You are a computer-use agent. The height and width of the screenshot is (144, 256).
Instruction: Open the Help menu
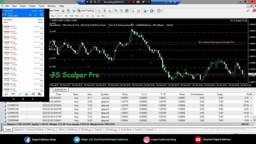(x=62, y=6)
